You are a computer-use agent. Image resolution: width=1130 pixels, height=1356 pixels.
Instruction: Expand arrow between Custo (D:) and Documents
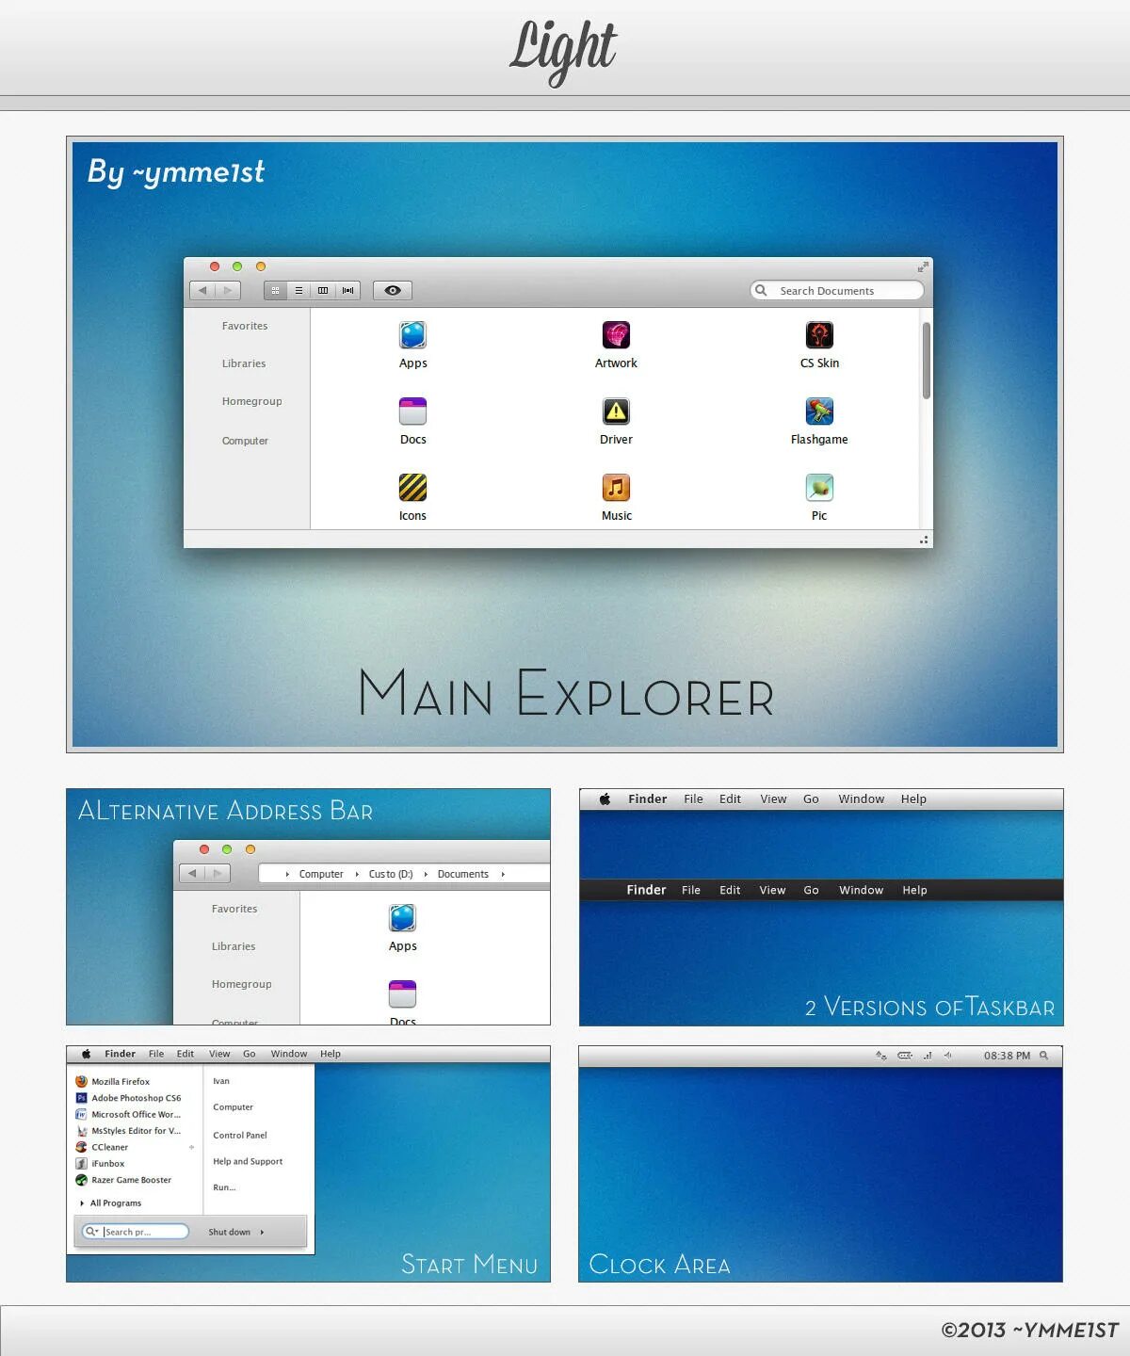(426, 874)
